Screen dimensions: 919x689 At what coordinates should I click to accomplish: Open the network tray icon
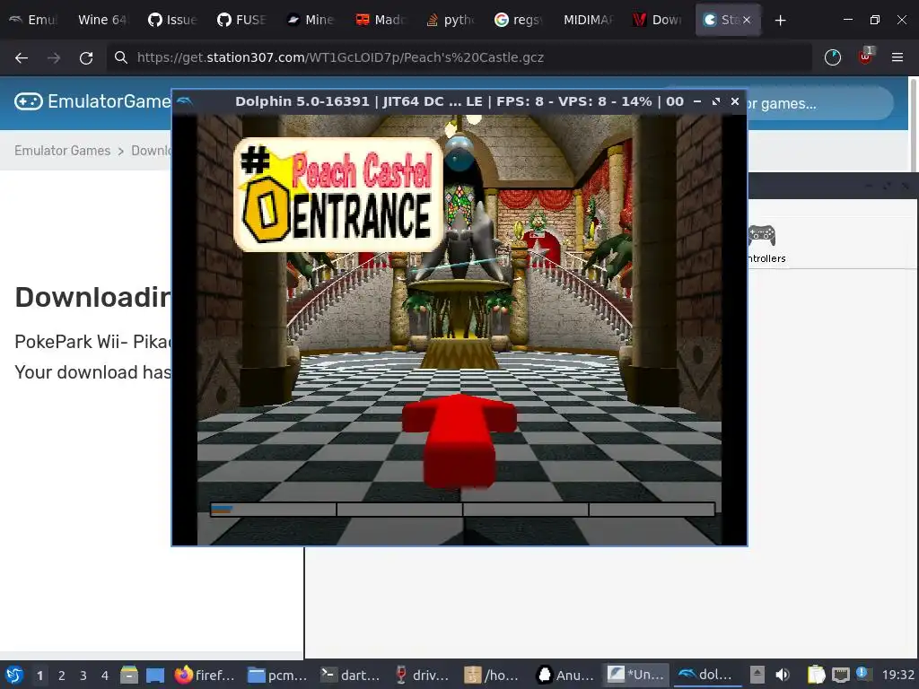pyautogui.click(x=840, y=675)
